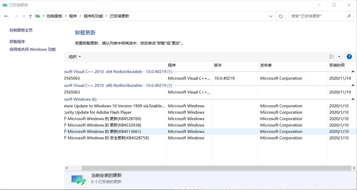
Task: Click the help question mark icon
Action: 349,56
